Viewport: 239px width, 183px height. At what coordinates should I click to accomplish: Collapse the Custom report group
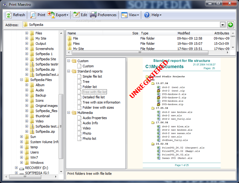(x=68, y=61)
